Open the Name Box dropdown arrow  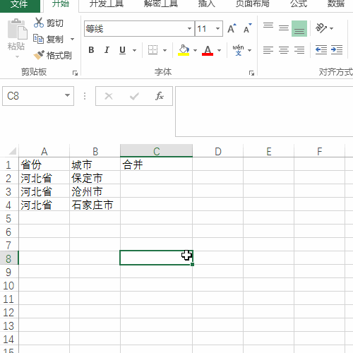67,95
